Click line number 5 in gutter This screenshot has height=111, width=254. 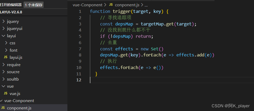pos(80,36)
